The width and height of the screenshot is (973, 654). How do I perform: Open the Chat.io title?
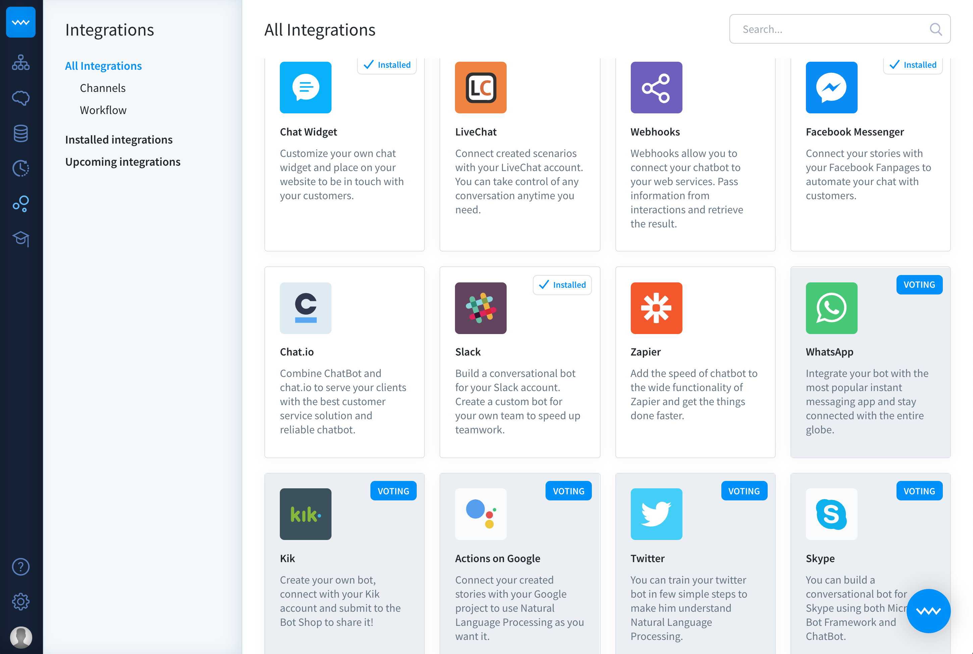coord(297,351)
